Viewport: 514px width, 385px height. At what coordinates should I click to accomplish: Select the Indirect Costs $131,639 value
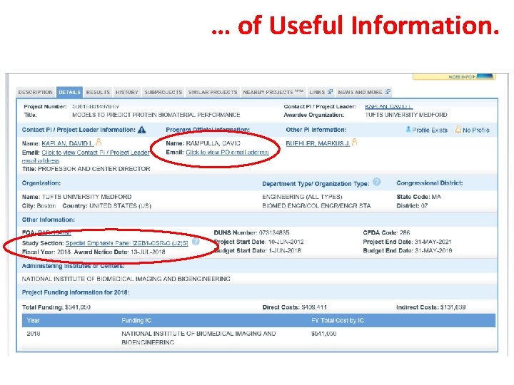[453, 307]
